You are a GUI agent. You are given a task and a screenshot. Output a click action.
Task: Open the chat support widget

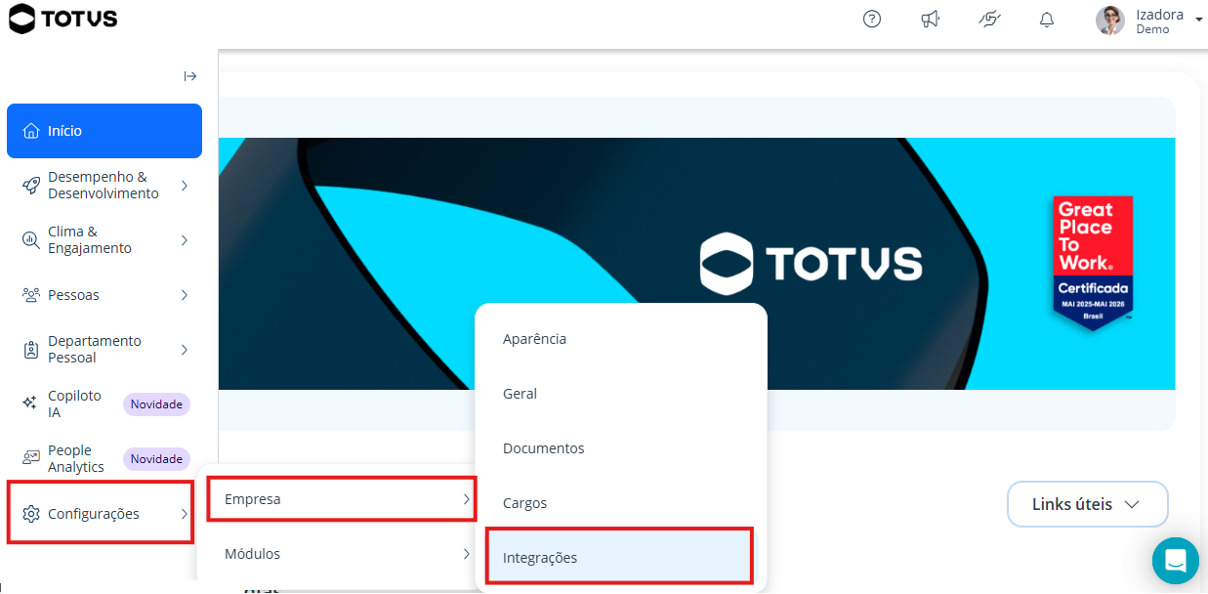tap(1176, 561)
